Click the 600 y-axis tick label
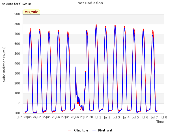This screenshot has width=181, height=136. click(17, 44)
